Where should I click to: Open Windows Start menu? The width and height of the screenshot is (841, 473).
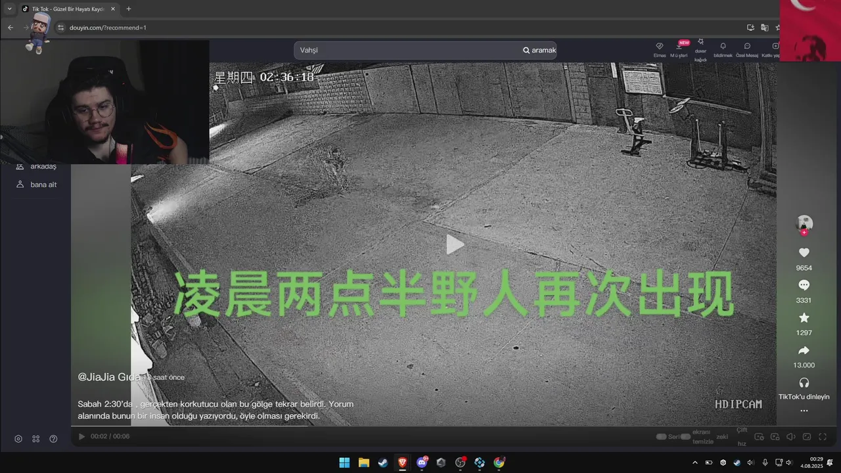344,462
